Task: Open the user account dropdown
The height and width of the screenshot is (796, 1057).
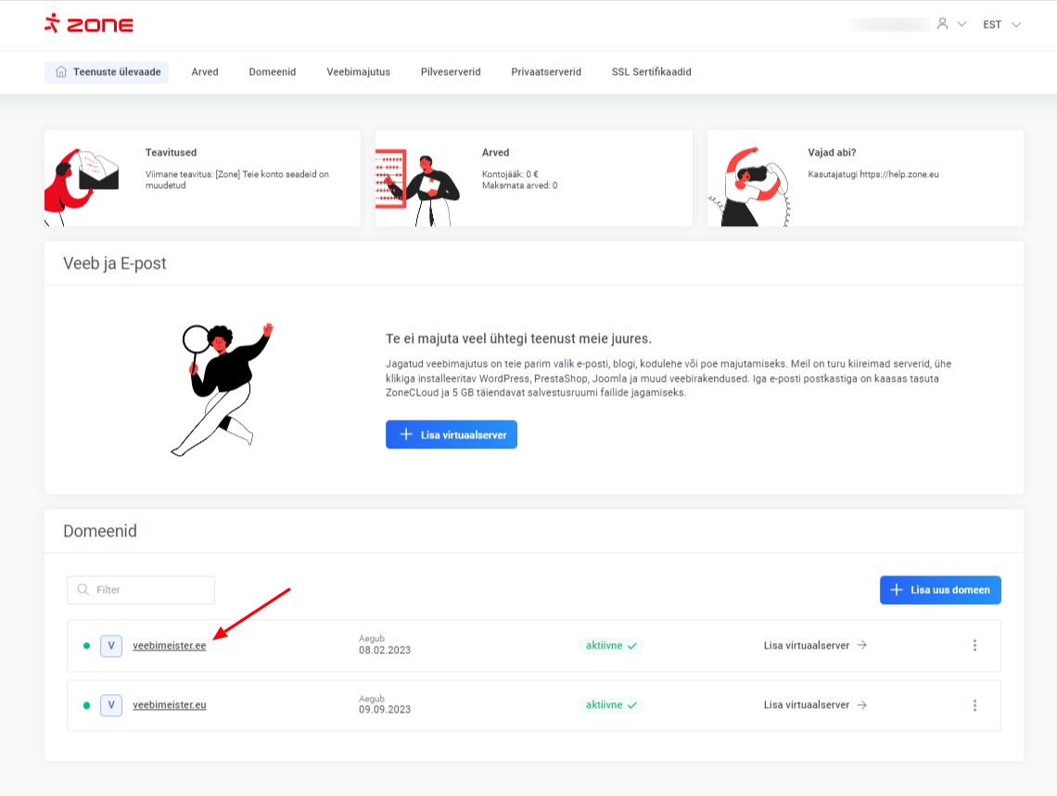Action: 950,24
